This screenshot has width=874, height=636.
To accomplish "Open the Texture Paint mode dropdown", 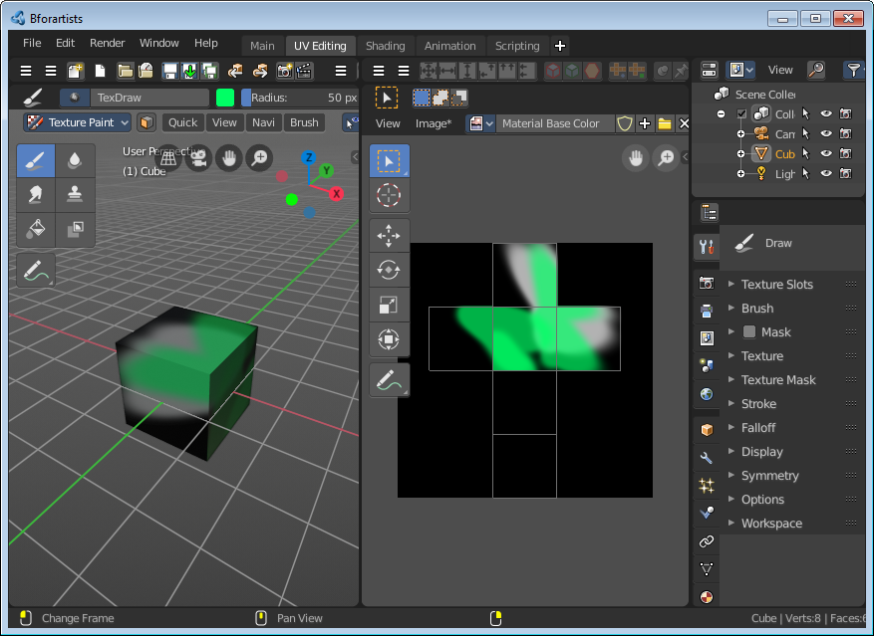I will coord(78,122).
